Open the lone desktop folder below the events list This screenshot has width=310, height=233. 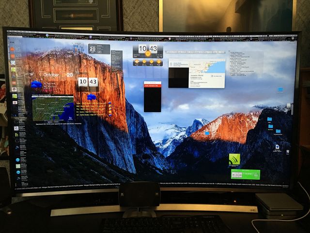click(x=280, y=90)
